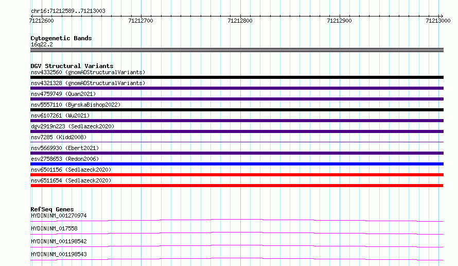
Task: Open variant nsv4321328 (gnomADStructuralVariants) label
Action: pyautogui.click(x=88, y=83)
